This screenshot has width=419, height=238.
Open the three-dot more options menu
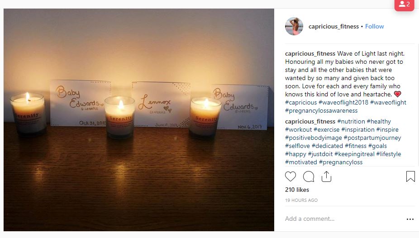(410, 219)
